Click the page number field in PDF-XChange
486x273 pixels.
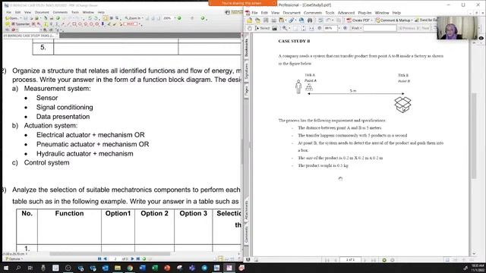[115, 259]
